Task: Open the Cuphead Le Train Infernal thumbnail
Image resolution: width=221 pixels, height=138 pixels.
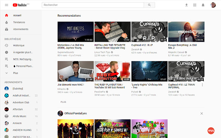Action: [186, 71]
